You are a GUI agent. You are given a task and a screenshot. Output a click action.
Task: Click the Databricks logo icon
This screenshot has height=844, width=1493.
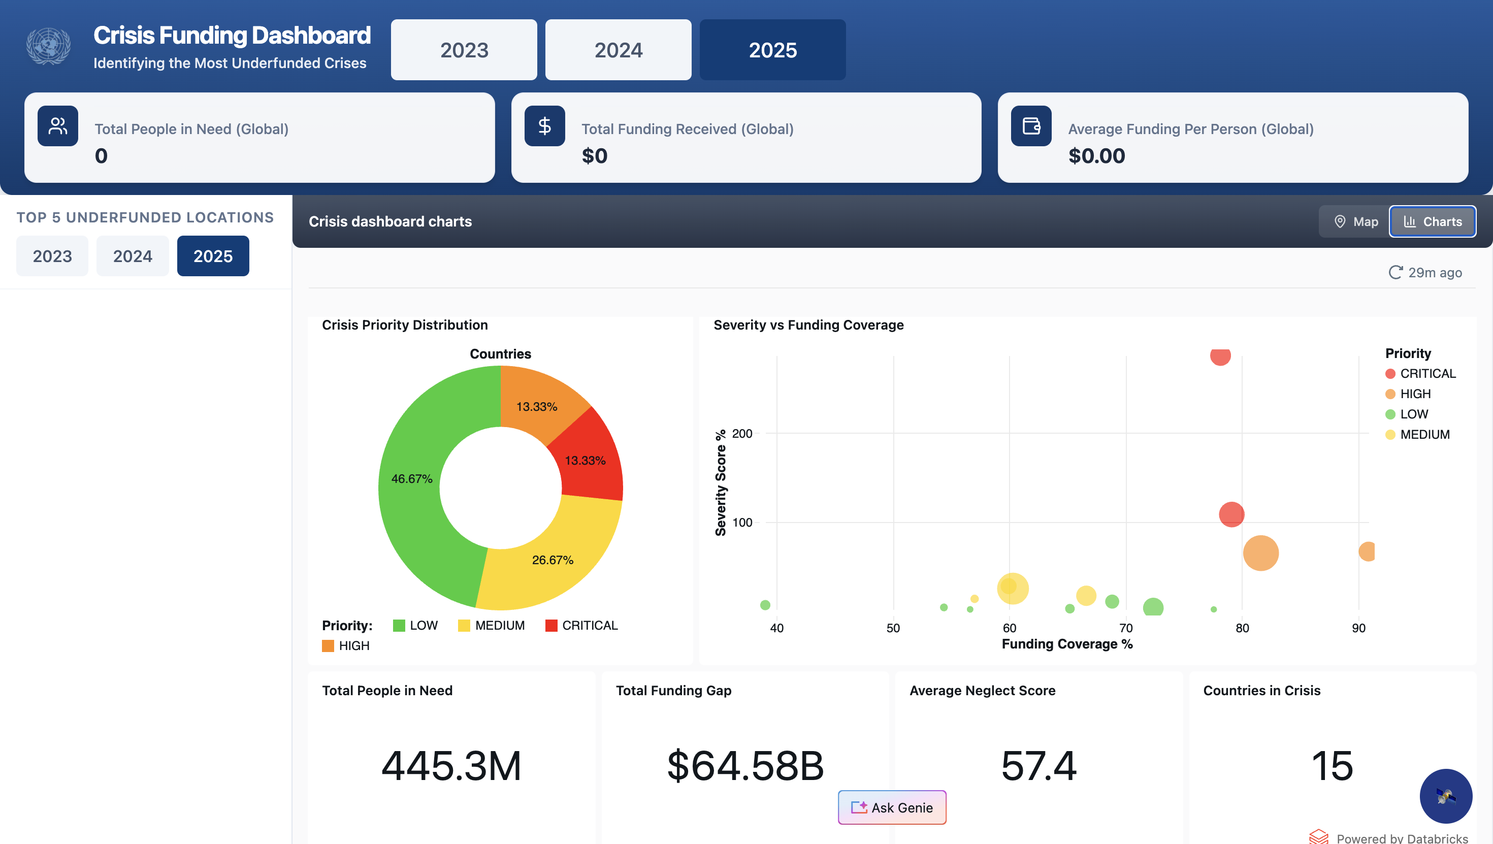[1318, 837]
